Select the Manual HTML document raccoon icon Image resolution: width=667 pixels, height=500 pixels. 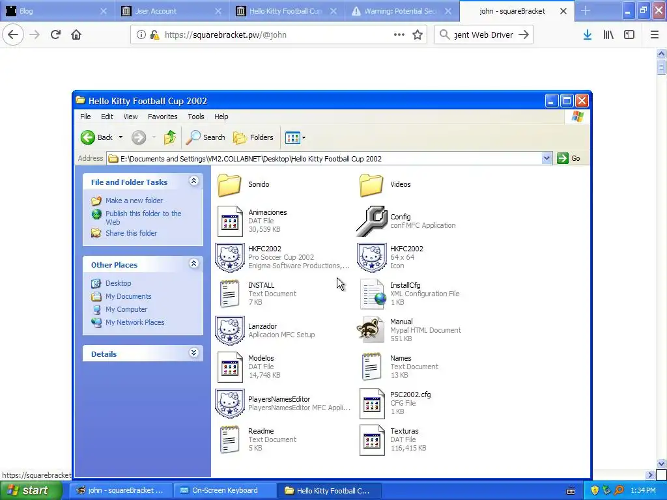click(x=371, y=330)
